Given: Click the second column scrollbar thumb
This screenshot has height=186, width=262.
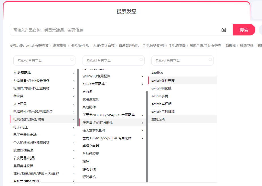Looking at the screenshot, I should click(x=147, y=136).
